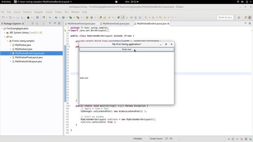Open the Project menu
Screen dimensions: 253x142
click(x=59, y=12)
